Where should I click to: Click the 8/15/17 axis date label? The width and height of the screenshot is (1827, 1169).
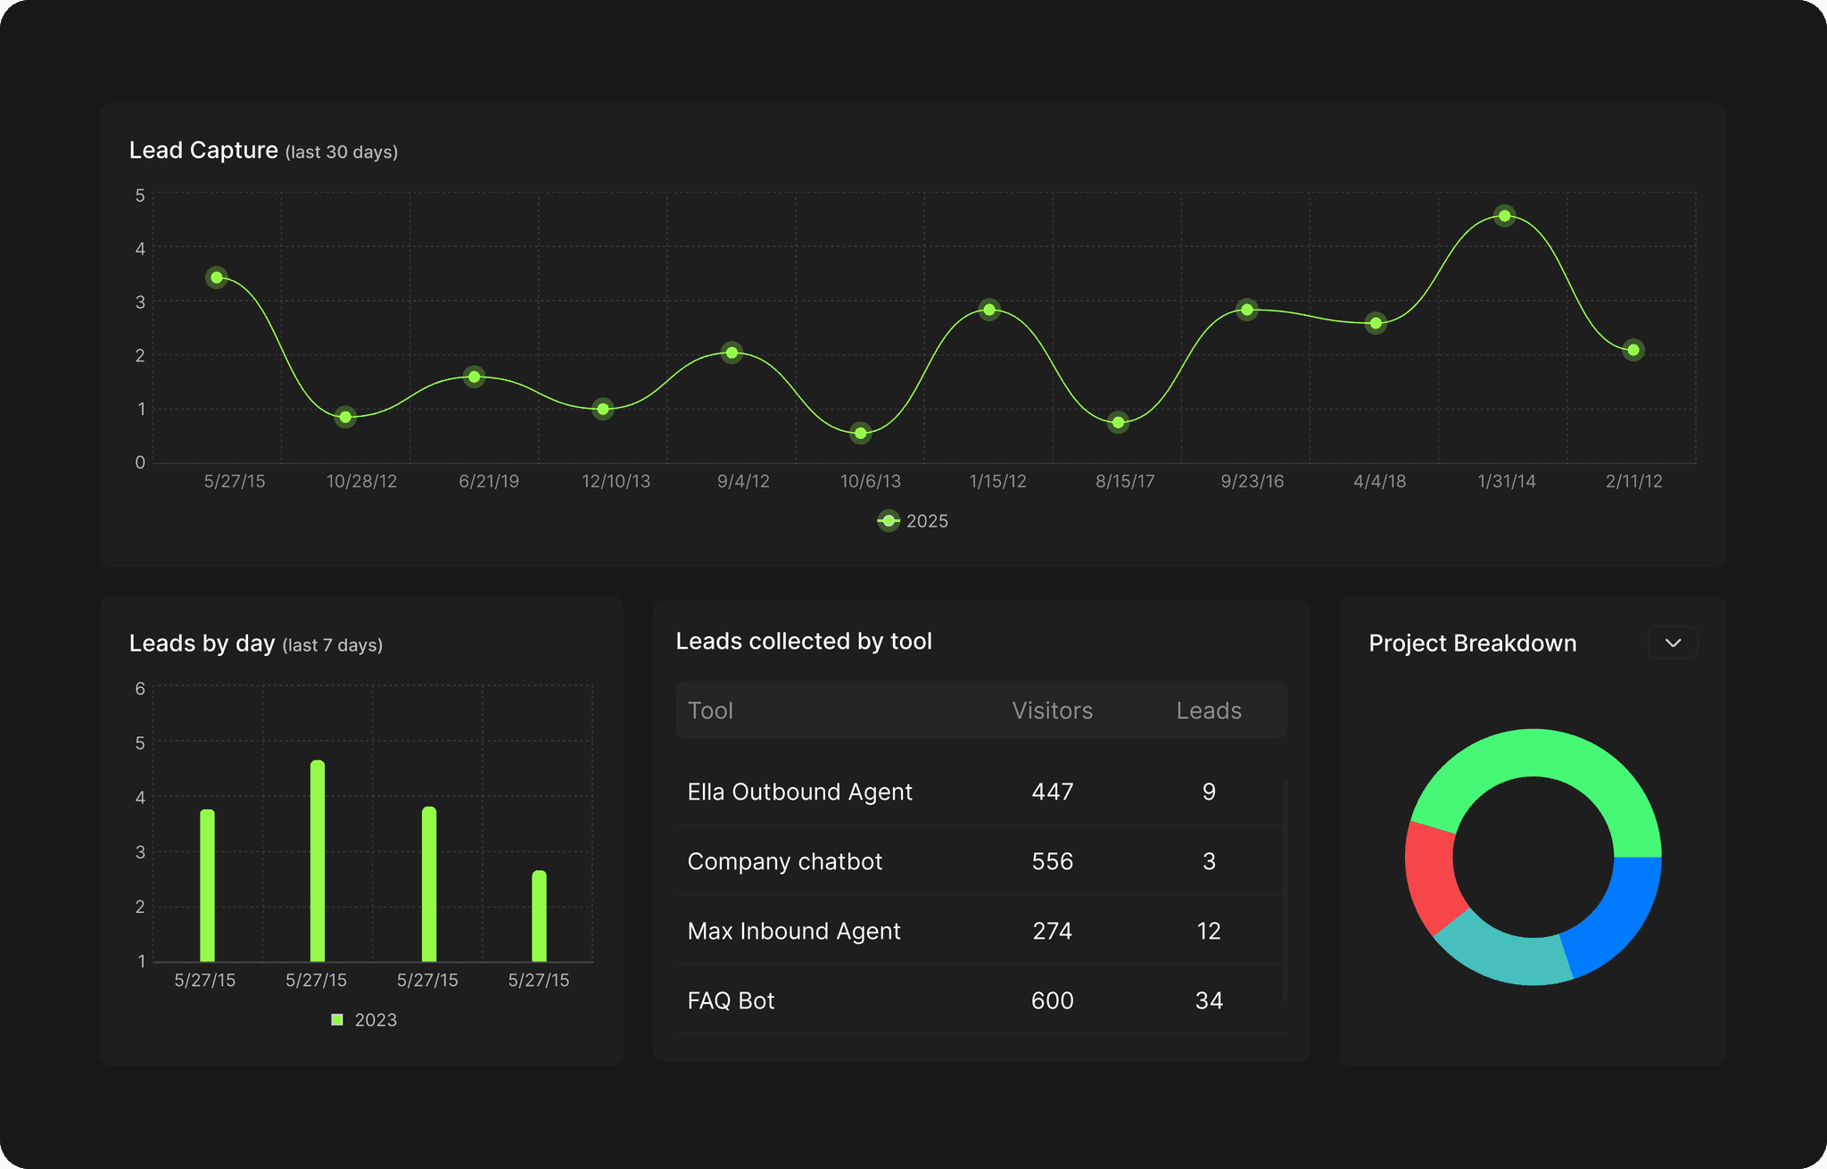1125,481
